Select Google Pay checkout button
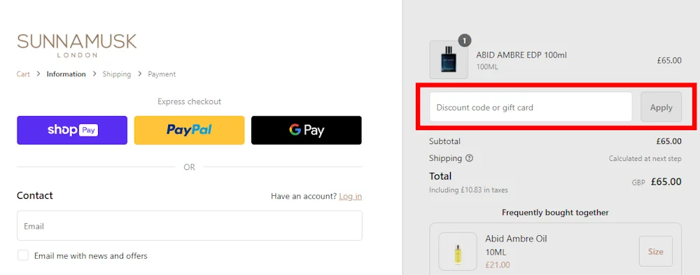Image resolution: width=700 pixels, height=275 pixels. [307, 130]
